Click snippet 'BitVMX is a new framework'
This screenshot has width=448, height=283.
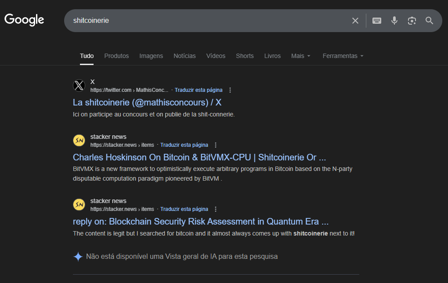(213, 174)
